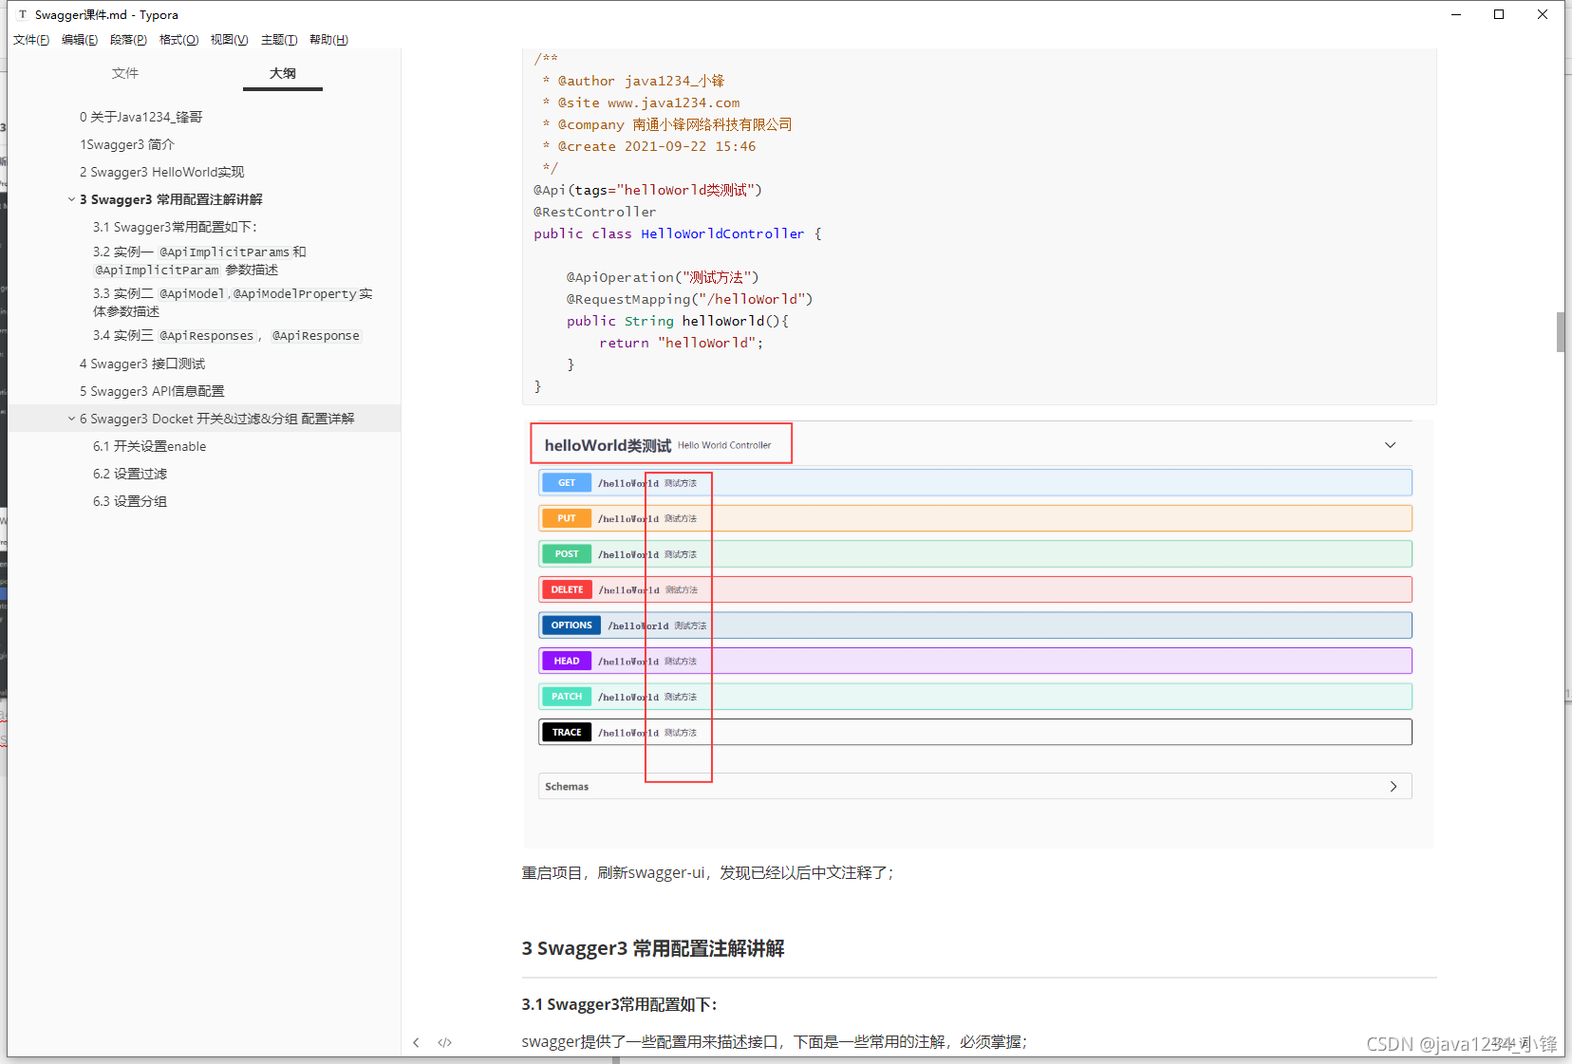The height and width of the screenshot is (1064, 1572).
Task: Go to outline item 4 Swagger3 接口测试
Action: click(x=142, y=364)
